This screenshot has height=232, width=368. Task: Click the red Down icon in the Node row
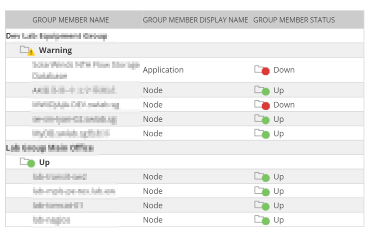tap(262, 105)
